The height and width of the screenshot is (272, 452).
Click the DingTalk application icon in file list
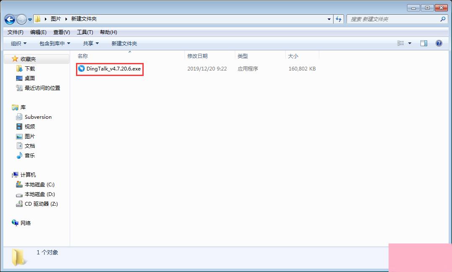pyautogui.click(x=81, y=68)
